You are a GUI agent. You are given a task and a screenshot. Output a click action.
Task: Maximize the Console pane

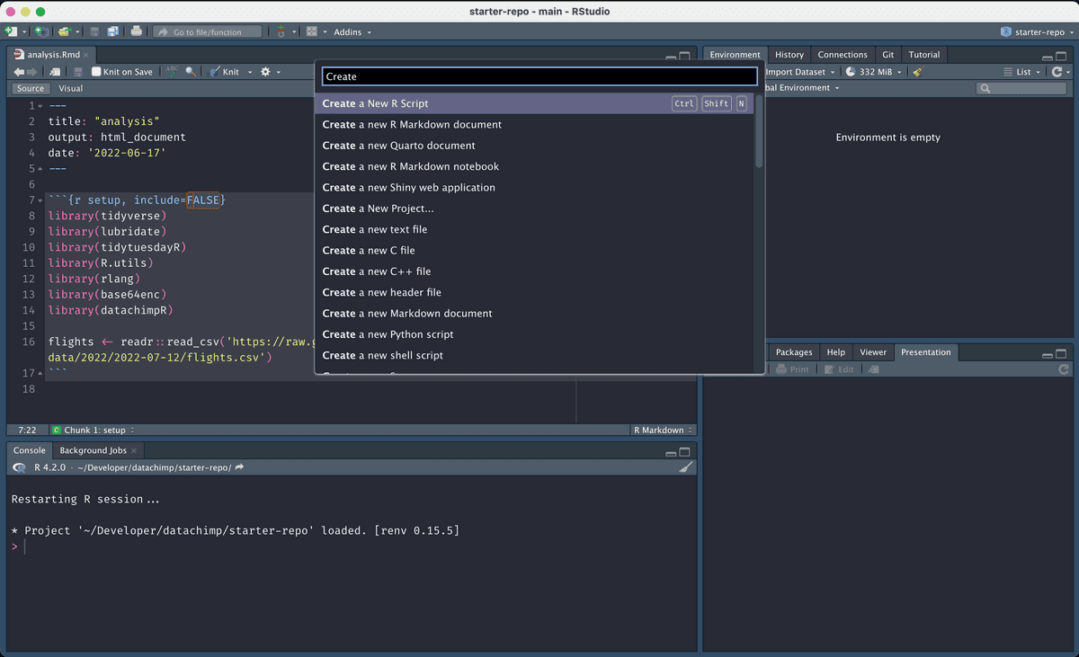click(685, 452)
